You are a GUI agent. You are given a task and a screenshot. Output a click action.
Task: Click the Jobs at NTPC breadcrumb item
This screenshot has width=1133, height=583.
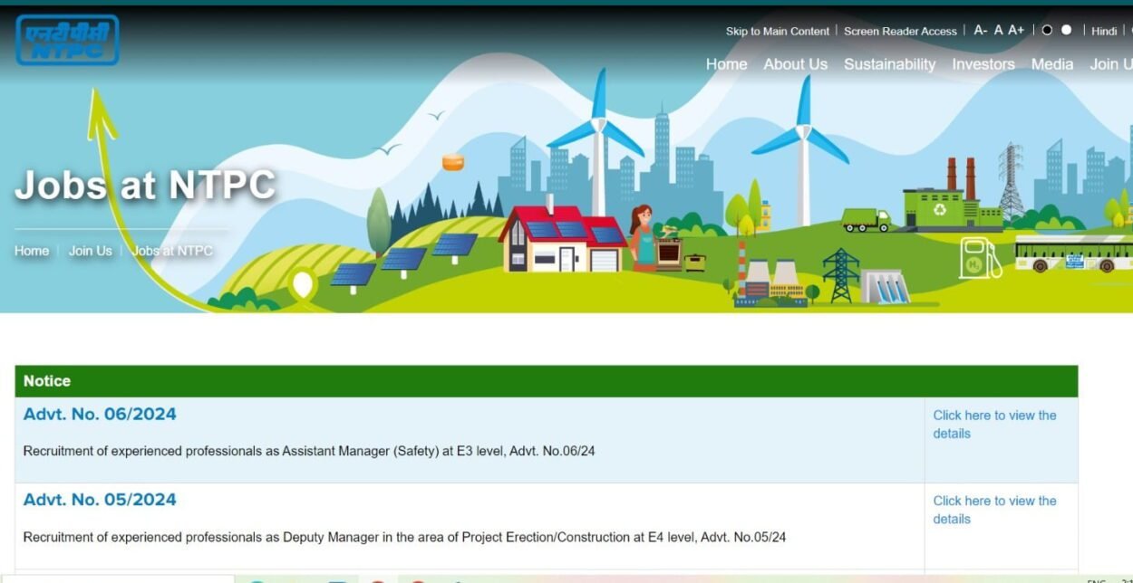(x=172, y=251)
